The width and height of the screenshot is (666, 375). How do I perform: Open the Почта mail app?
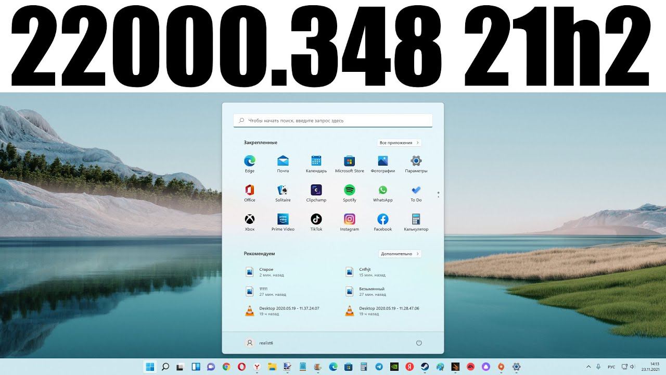tap(283, 164)
